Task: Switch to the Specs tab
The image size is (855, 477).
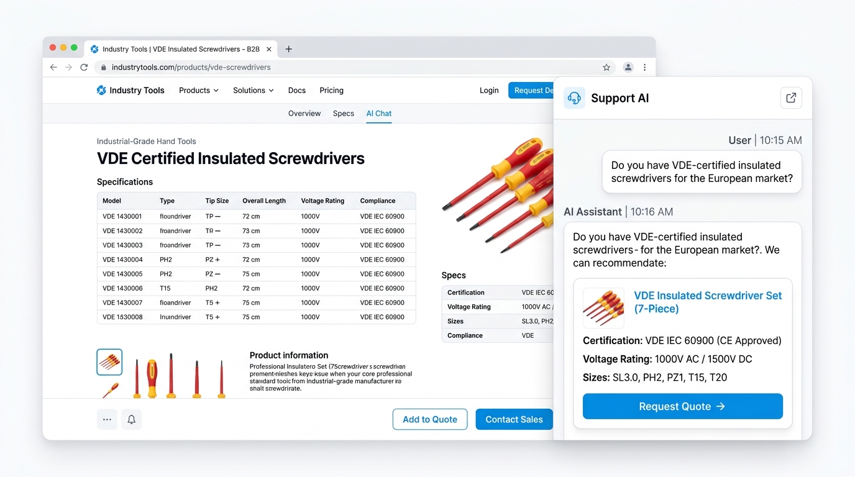Action: (343, 114)
